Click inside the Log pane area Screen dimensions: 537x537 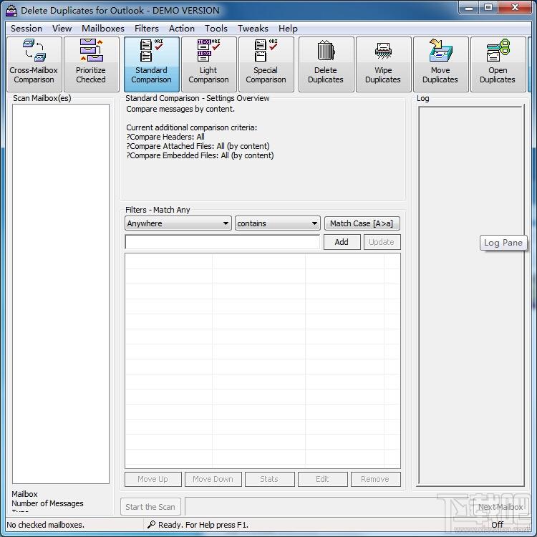pos(471,296)
